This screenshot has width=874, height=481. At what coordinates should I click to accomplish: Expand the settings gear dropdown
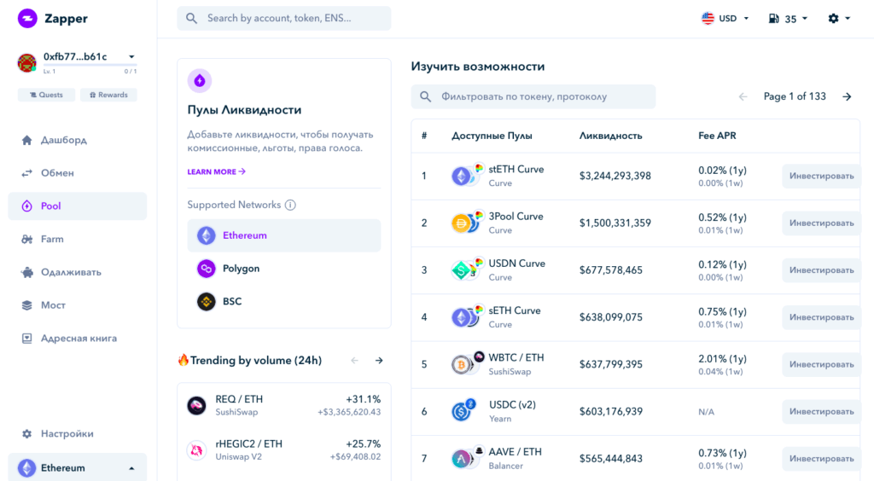839,18
